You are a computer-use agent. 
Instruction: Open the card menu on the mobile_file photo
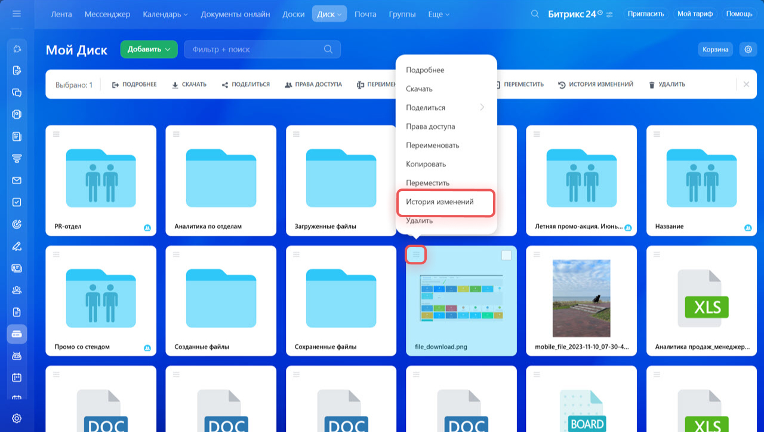(x=536, y=254)
